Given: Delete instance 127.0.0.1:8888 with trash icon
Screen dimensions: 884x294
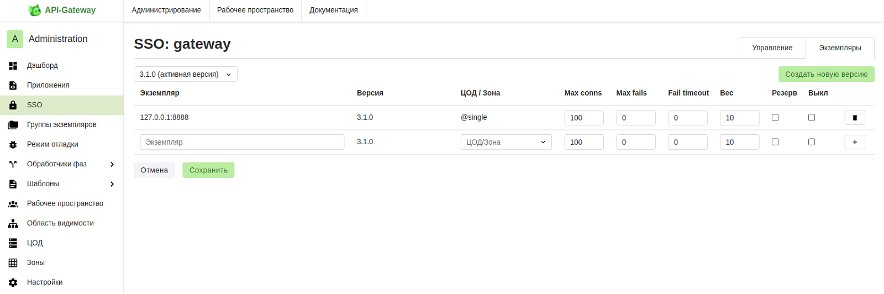Looking at the screenshot, I should (855, 118).
